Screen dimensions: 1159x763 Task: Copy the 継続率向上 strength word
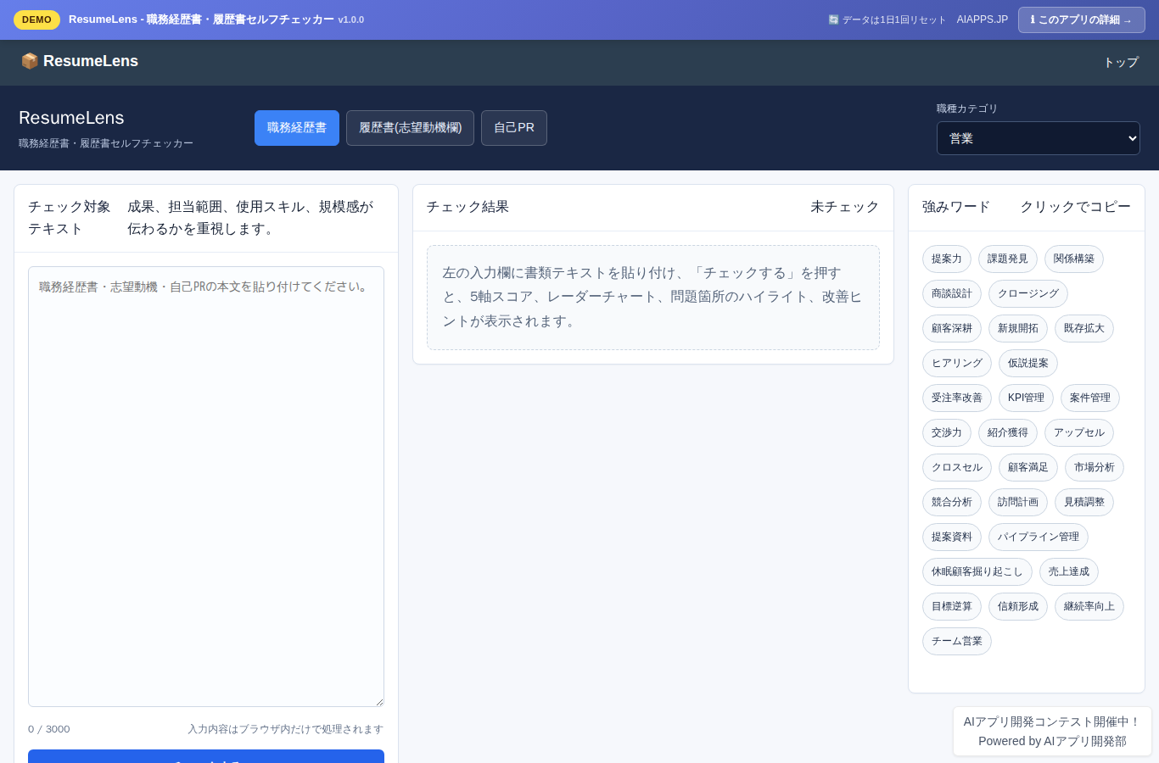click(x=1089, y=607)
